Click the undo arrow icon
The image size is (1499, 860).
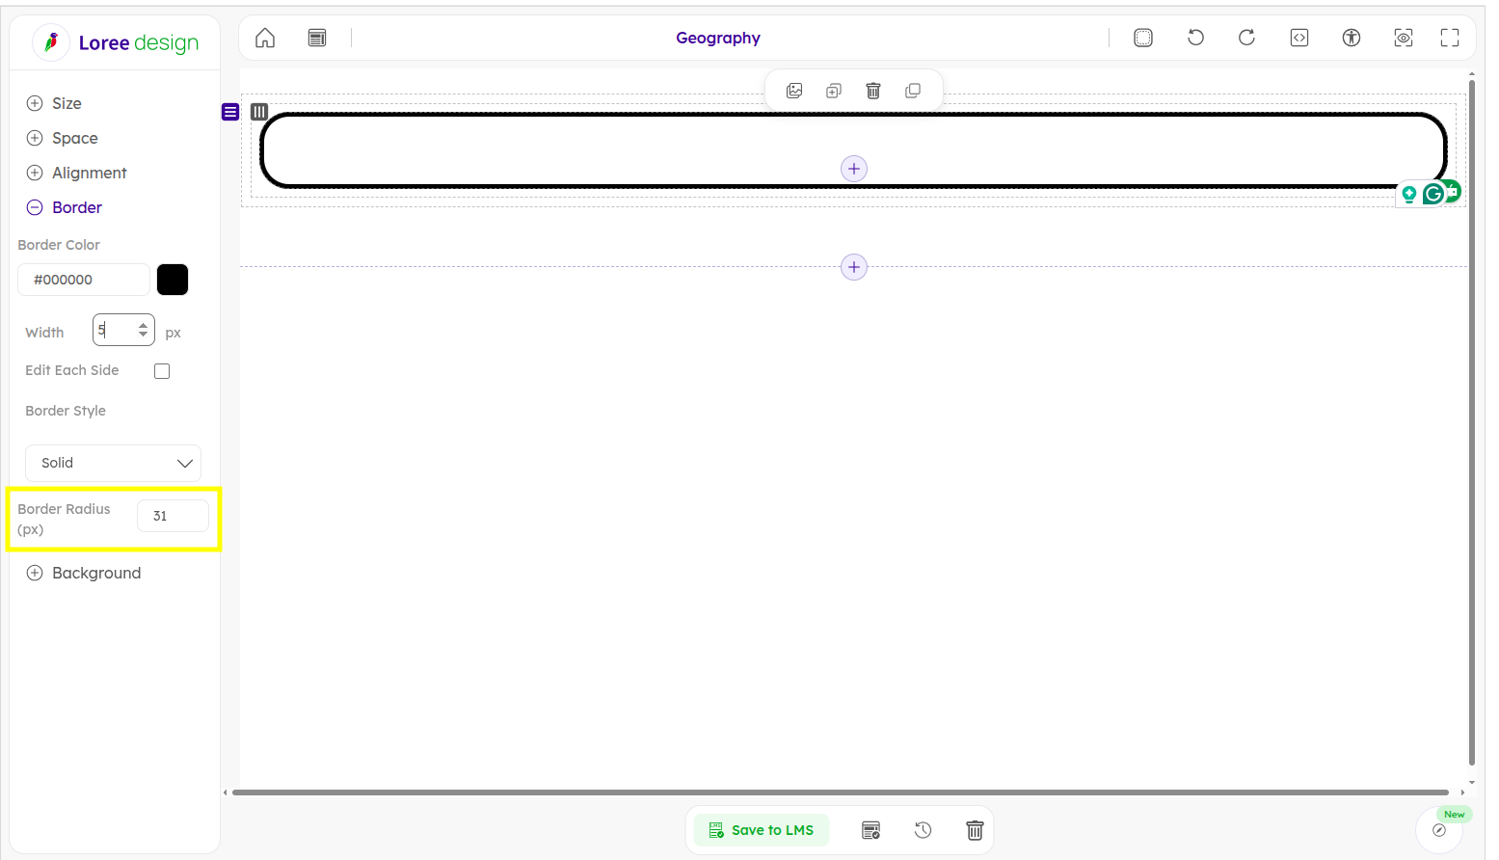[x=1195, y=38]
